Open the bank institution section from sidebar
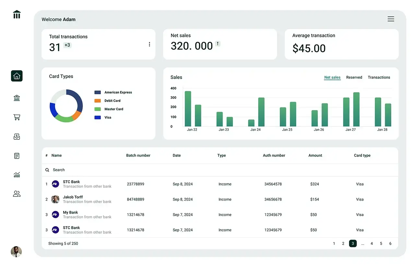 point(17,98)
